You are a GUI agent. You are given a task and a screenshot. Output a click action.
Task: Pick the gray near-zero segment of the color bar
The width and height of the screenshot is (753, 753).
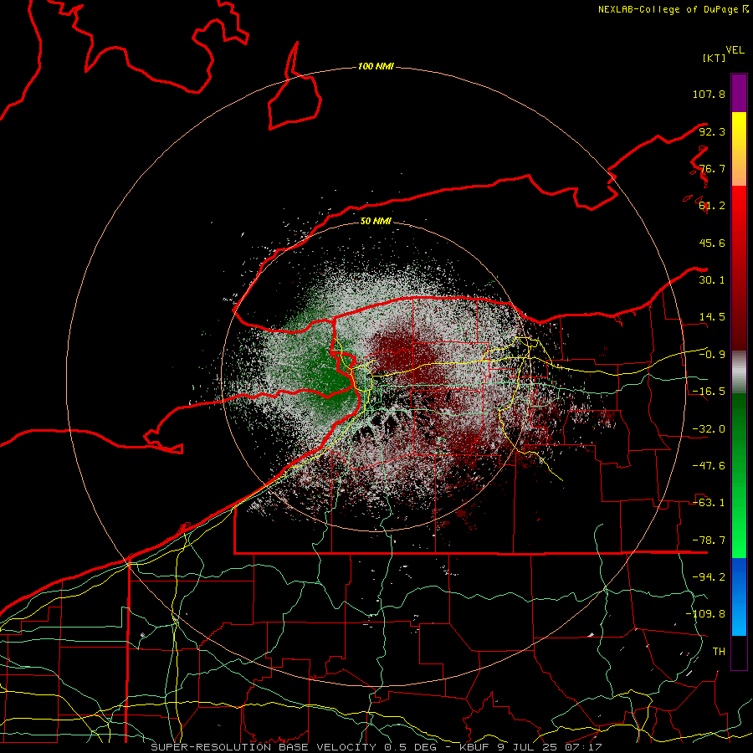pos(739,372)
